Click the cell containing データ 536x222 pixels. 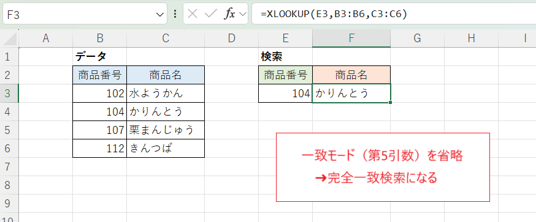click(x=100, y=57)
